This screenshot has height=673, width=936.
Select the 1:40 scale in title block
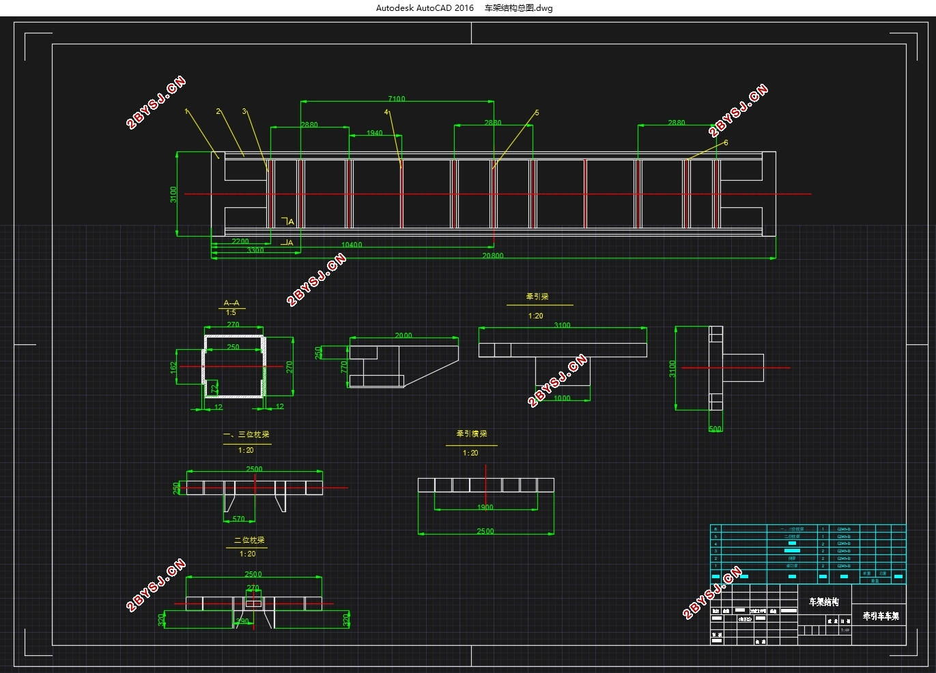pyautogui.click(x=845, y=630)
